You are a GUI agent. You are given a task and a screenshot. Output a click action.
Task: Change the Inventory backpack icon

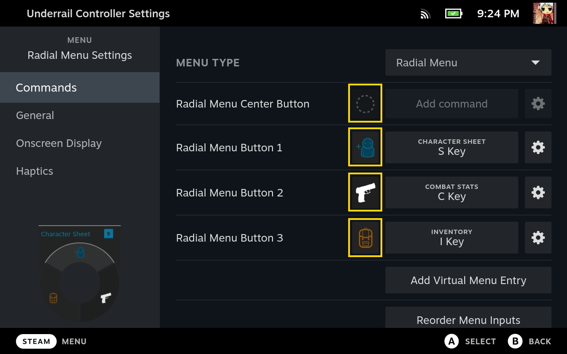365,238
